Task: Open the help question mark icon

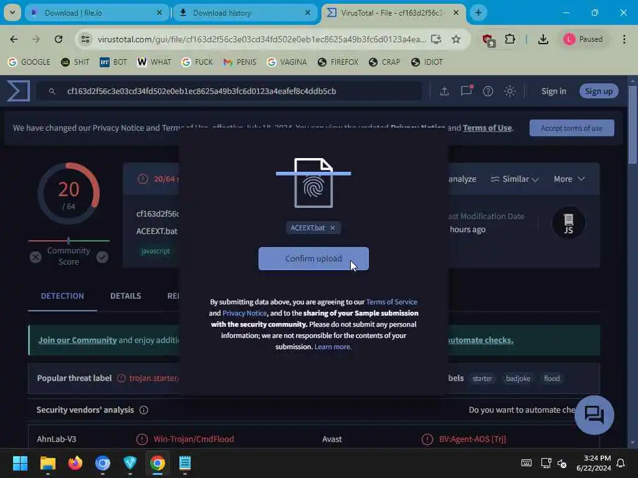Action: (488, 91)
